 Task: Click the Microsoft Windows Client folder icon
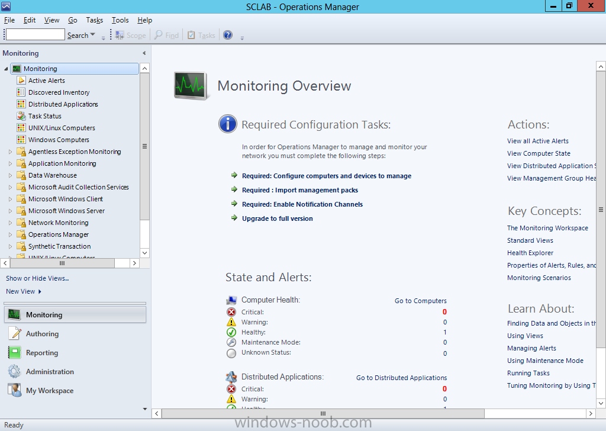[21, 199]
